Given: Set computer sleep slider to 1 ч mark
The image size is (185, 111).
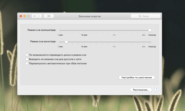Looking at the screenshot, I should 114,30.
